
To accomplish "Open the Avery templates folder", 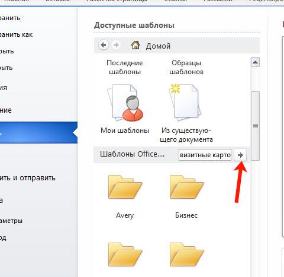I will pos(125,187).
